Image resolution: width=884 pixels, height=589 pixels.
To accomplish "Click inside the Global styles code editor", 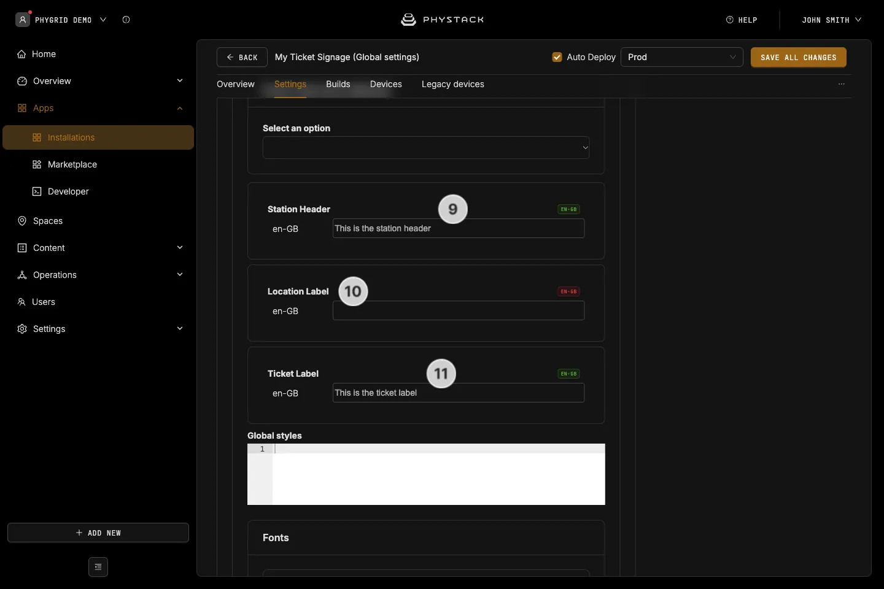I will [x=426, y=474].
